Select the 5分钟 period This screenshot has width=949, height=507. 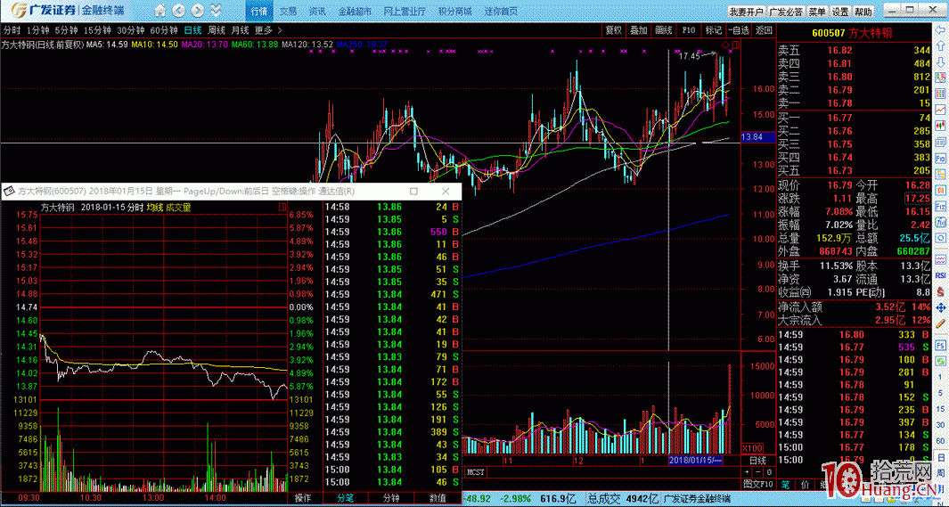(x=66, y=29)
